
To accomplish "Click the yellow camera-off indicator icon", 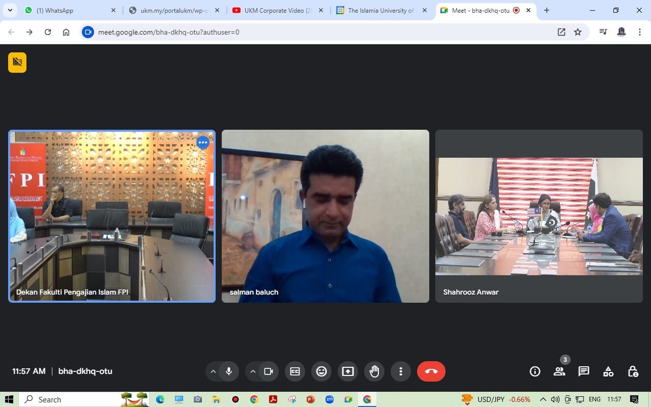I will 17,62.
